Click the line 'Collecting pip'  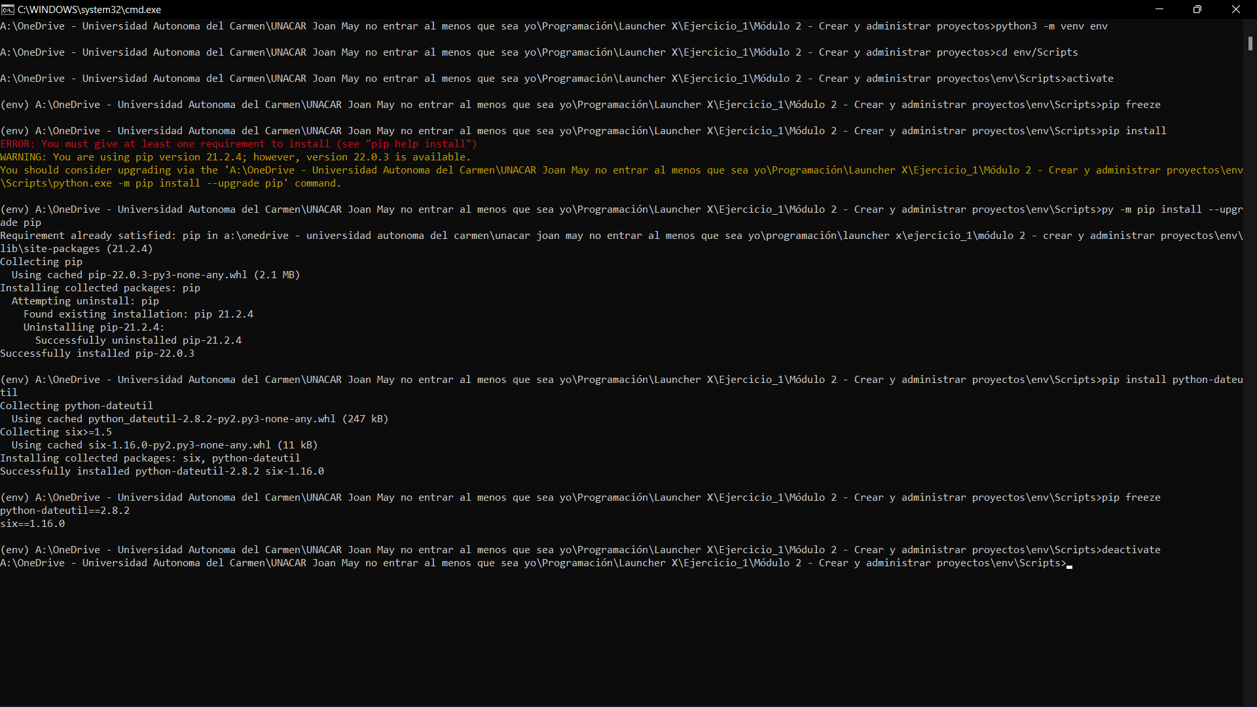41,262
